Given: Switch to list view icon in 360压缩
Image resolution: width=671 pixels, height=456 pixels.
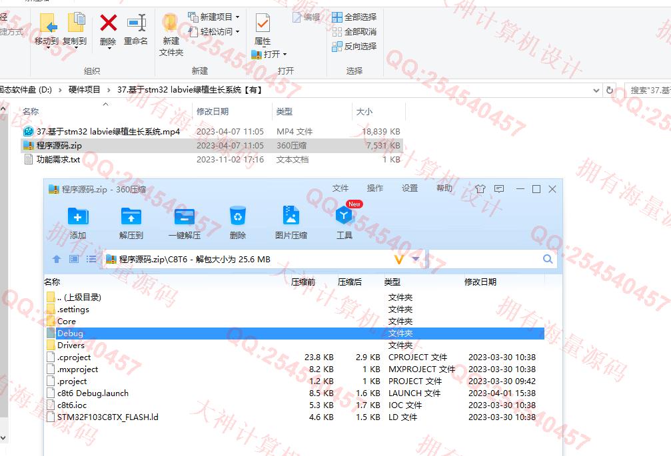Looking at the screenshot, I should pyautogui.click(x=91, y=259).
